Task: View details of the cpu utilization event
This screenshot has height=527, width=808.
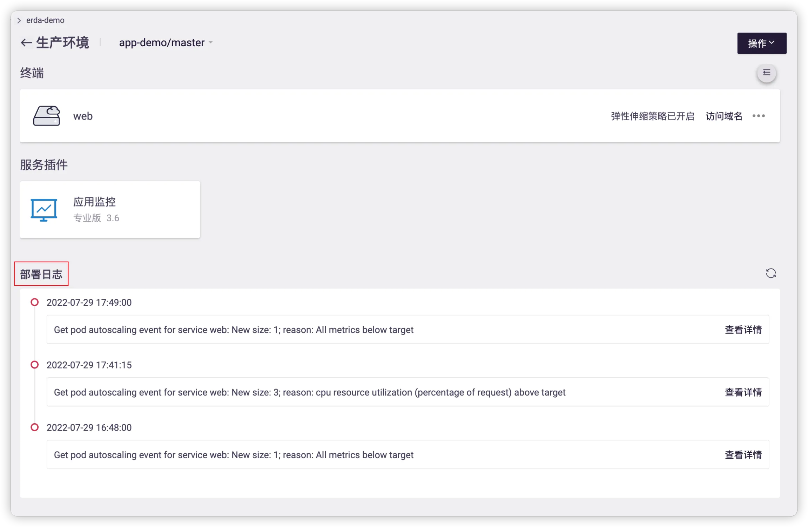Action: tap(743, 392)
